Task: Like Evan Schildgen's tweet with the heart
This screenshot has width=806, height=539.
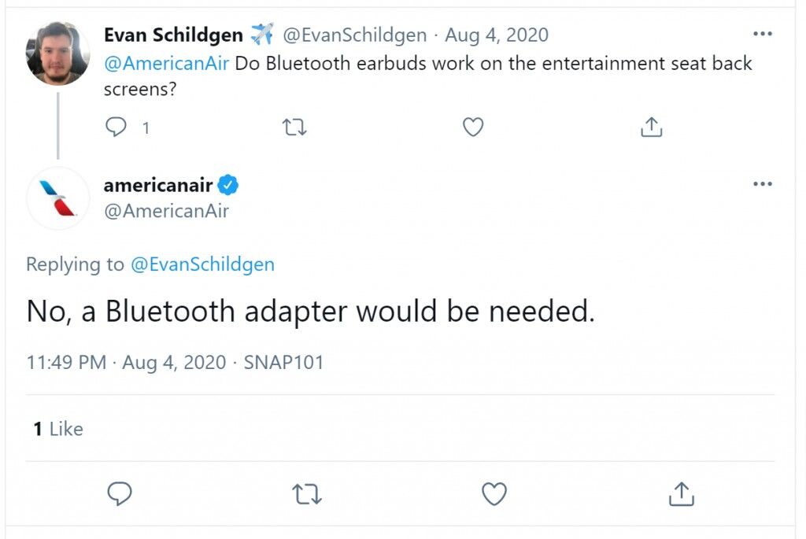Action: pos(473,127)
